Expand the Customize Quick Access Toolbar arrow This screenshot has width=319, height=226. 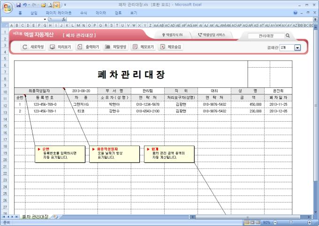[65, 5]
